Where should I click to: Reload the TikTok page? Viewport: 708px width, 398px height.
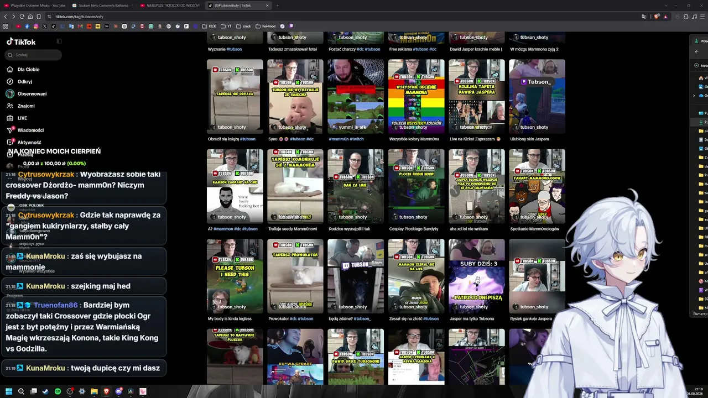click(22, 17)
